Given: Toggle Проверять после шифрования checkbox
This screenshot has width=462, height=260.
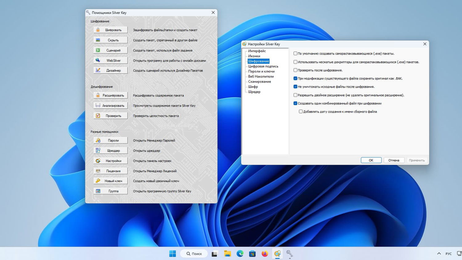Looking at the screenshot, I should point(295,70).
